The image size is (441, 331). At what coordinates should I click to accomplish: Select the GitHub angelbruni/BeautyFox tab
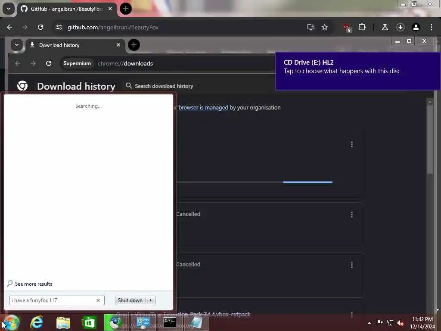[66, 9]
